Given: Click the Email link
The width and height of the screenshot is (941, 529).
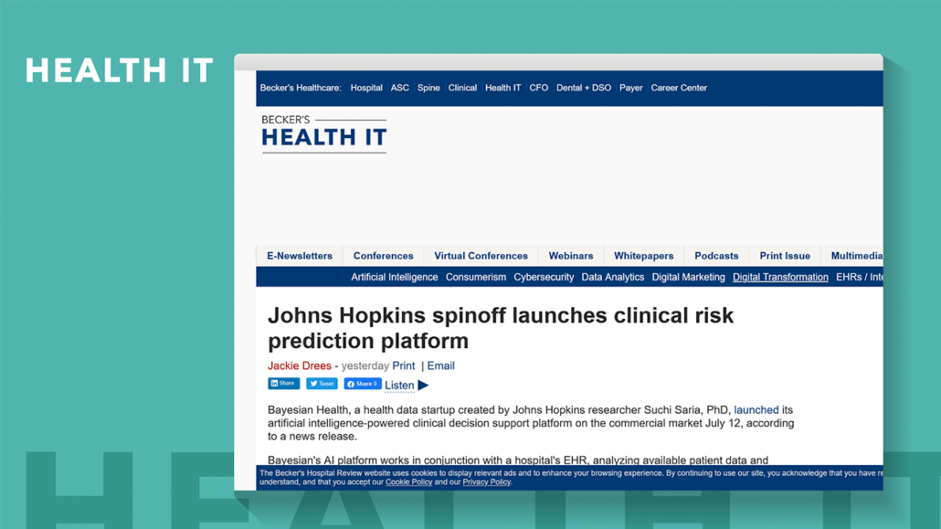Looking at the screenshot, I should click(440, 365).
